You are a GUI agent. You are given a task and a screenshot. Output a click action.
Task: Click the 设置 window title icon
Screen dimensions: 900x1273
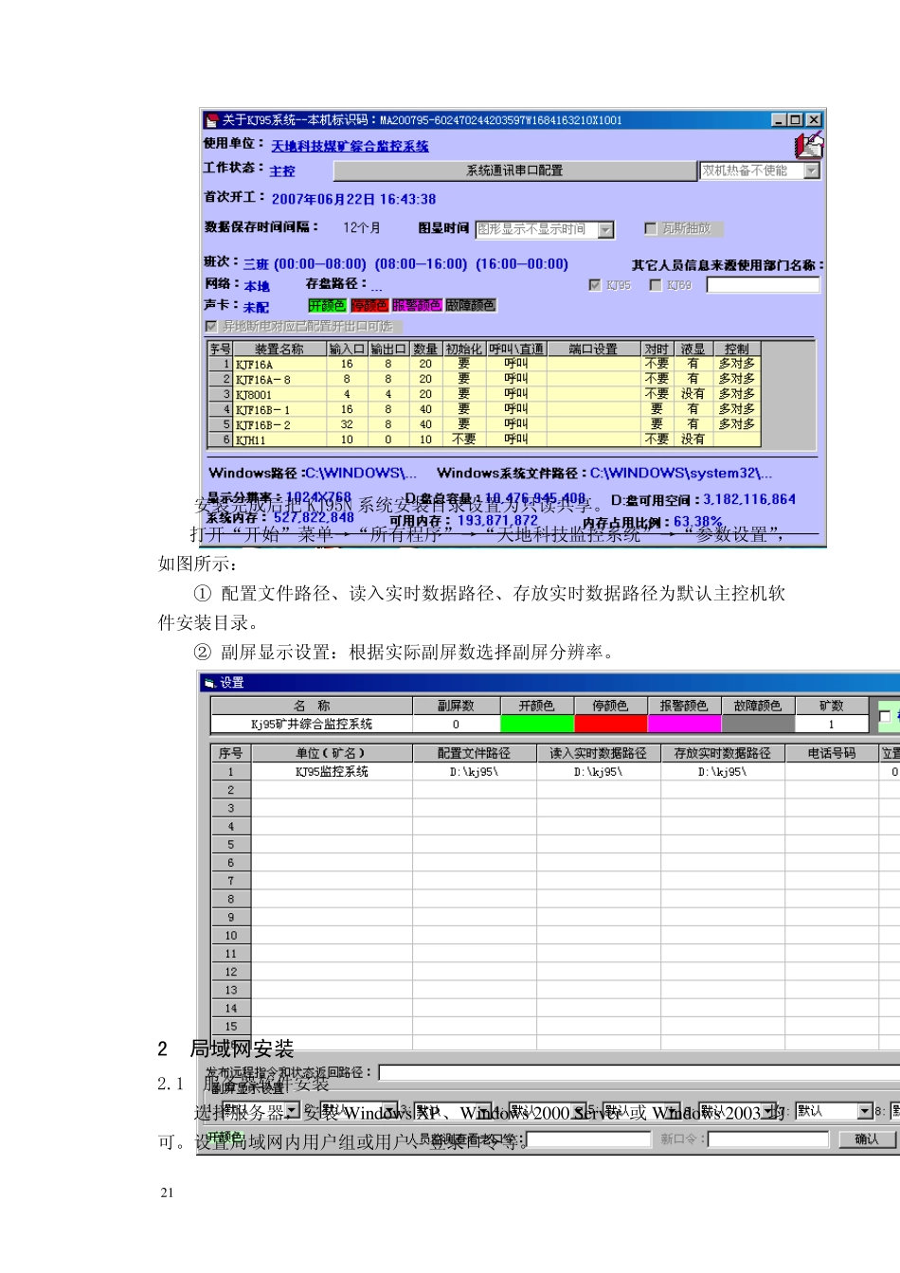(x=209, y=683)
